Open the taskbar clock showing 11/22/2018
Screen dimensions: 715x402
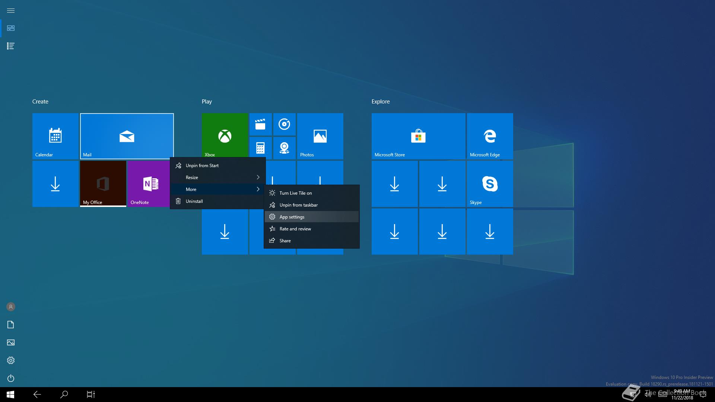click(x=682, y=395)
